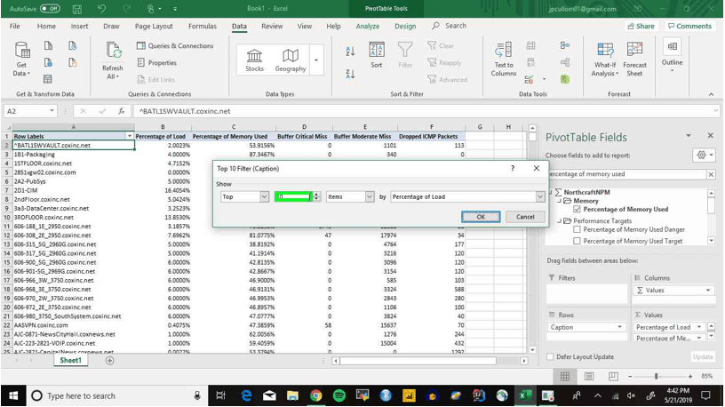The width and height of the screenshot is (725, 407).
Task: Zoom in with plus button
Action: 690,377
